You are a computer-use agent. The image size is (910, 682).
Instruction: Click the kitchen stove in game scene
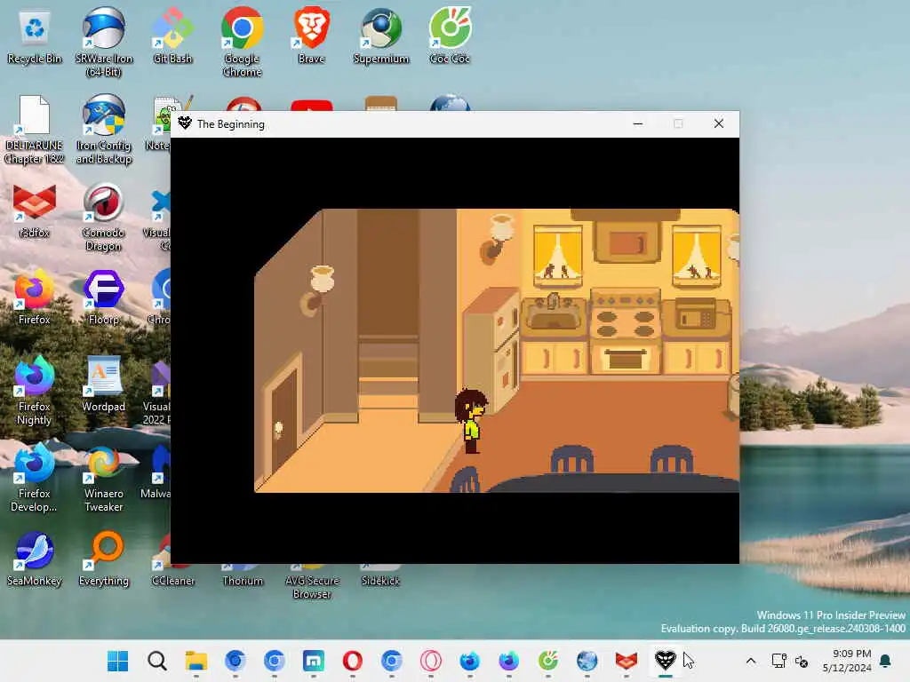pos(625,331)
